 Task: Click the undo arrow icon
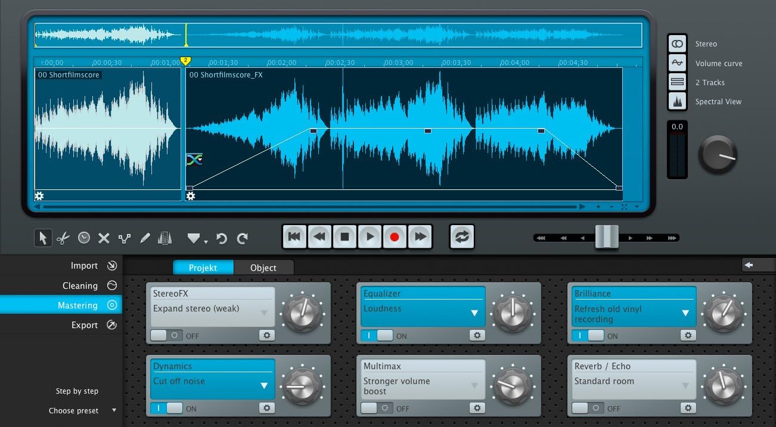(x=222, y=239)
